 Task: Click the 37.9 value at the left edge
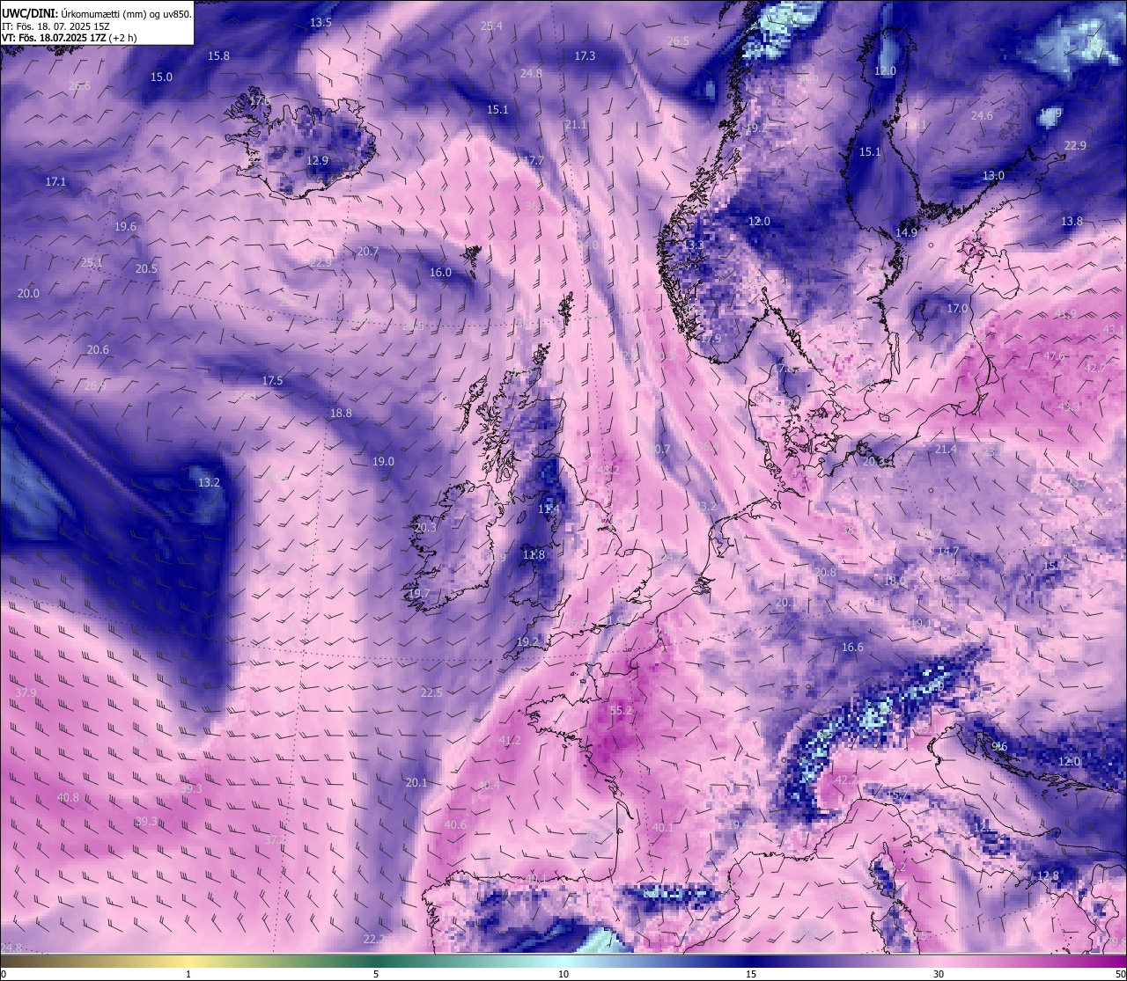[26, 692]
